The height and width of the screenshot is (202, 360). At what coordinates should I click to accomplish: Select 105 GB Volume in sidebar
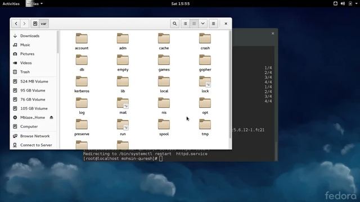(x=34, y=108)
